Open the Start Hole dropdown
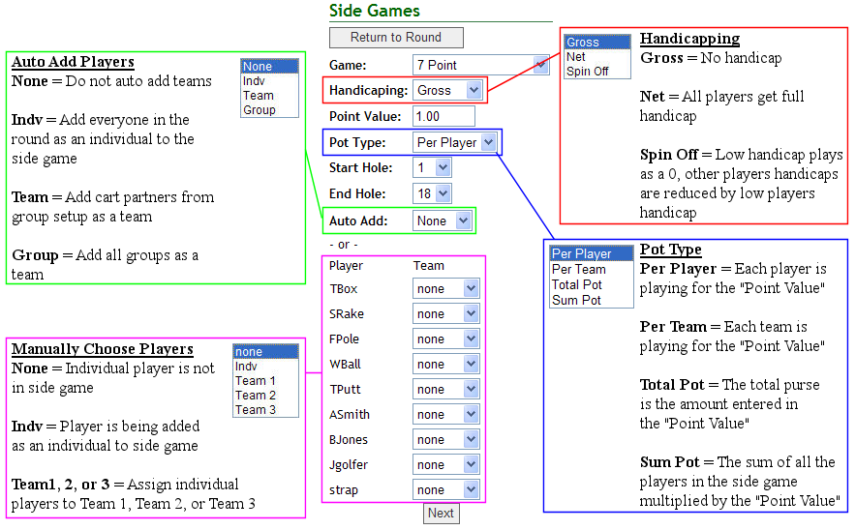Viewport: 856px width, 530px height. 431,167
